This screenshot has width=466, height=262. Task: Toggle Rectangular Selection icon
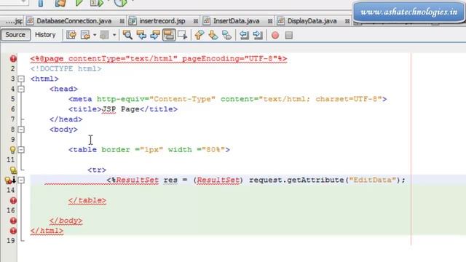coord(182,35)
